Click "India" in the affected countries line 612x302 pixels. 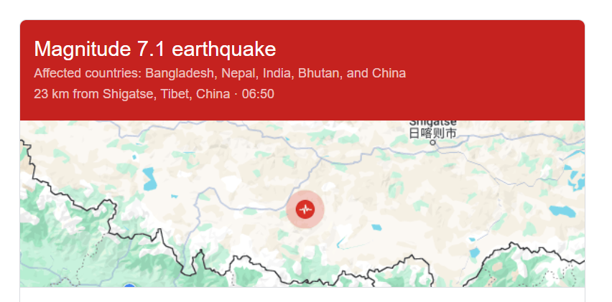point(276,73)
